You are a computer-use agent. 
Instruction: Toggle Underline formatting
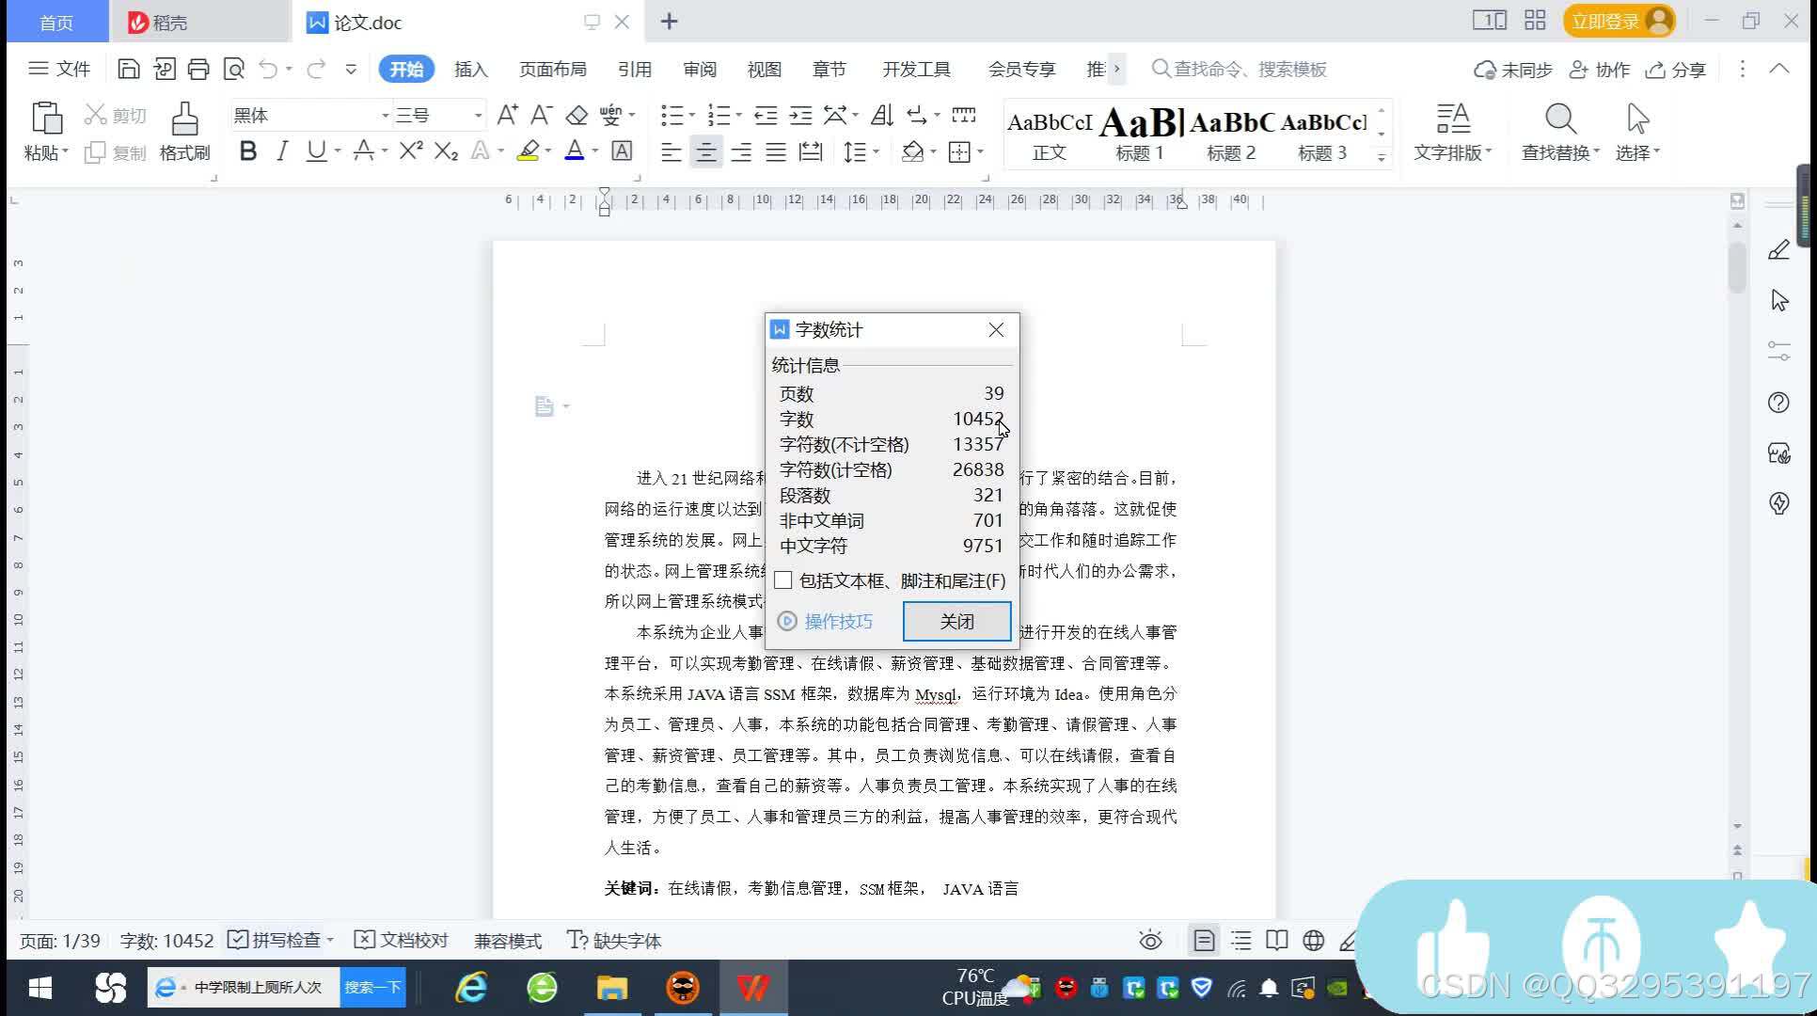click(x=317, y=151)
